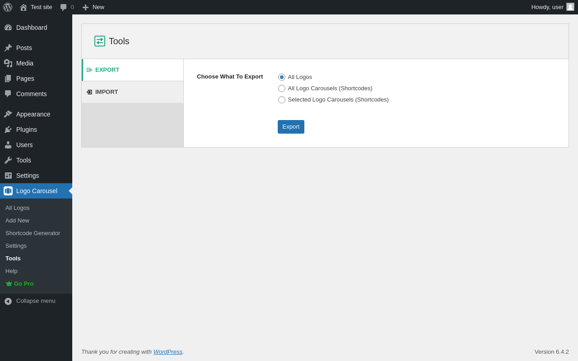Select Selected Logo Carousels (Shortcodes) radio option

[282, 100]
